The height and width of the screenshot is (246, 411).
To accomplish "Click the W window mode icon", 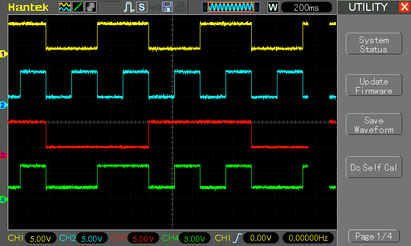I will 273,7.
